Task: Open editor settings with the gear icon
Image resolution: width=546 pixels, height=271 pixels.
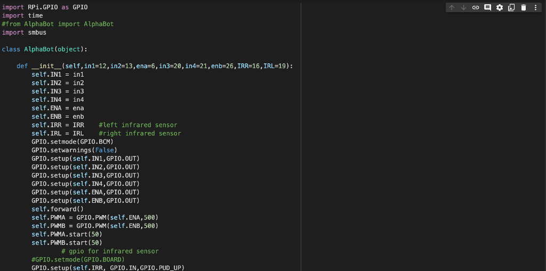Action: pyautogui.click(x=499, y=7)
